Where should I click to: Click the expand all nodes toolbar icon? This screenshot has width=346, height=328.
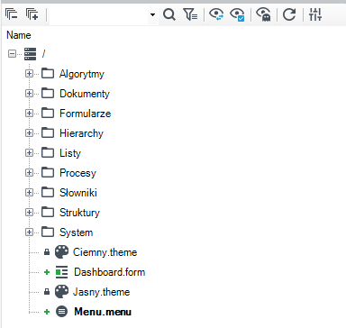32,14
